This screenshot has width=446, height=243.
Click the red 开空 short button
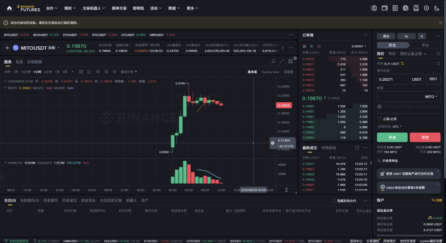pos(425,137)
